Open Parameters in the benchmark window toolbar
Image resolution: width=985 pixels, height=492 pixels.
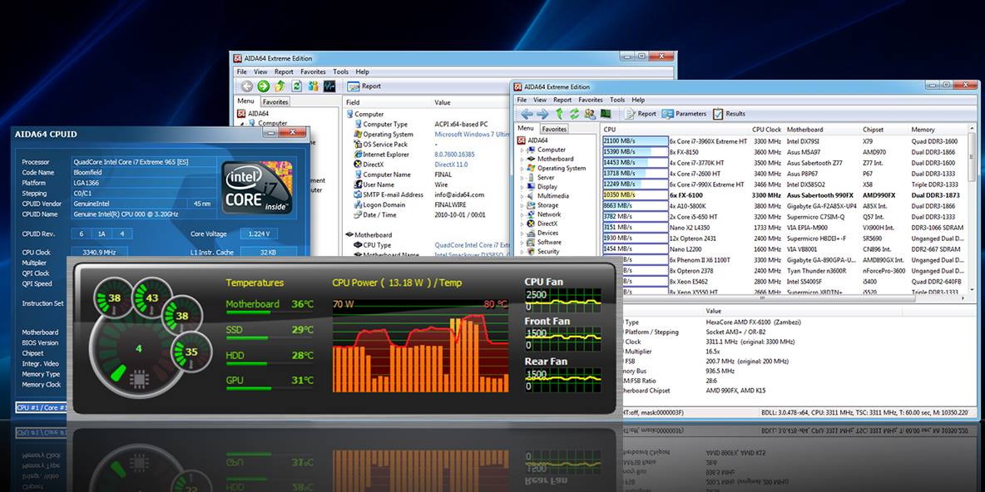(x=684, y=114)
